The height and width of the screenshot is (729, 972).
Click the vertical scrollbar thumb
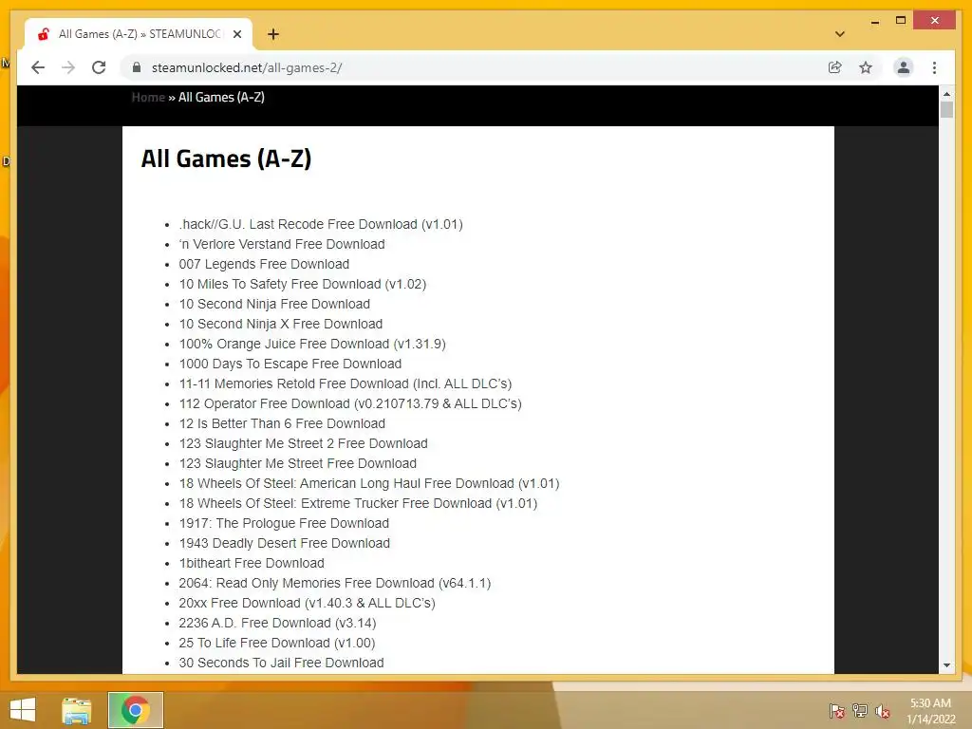[946, 110]
